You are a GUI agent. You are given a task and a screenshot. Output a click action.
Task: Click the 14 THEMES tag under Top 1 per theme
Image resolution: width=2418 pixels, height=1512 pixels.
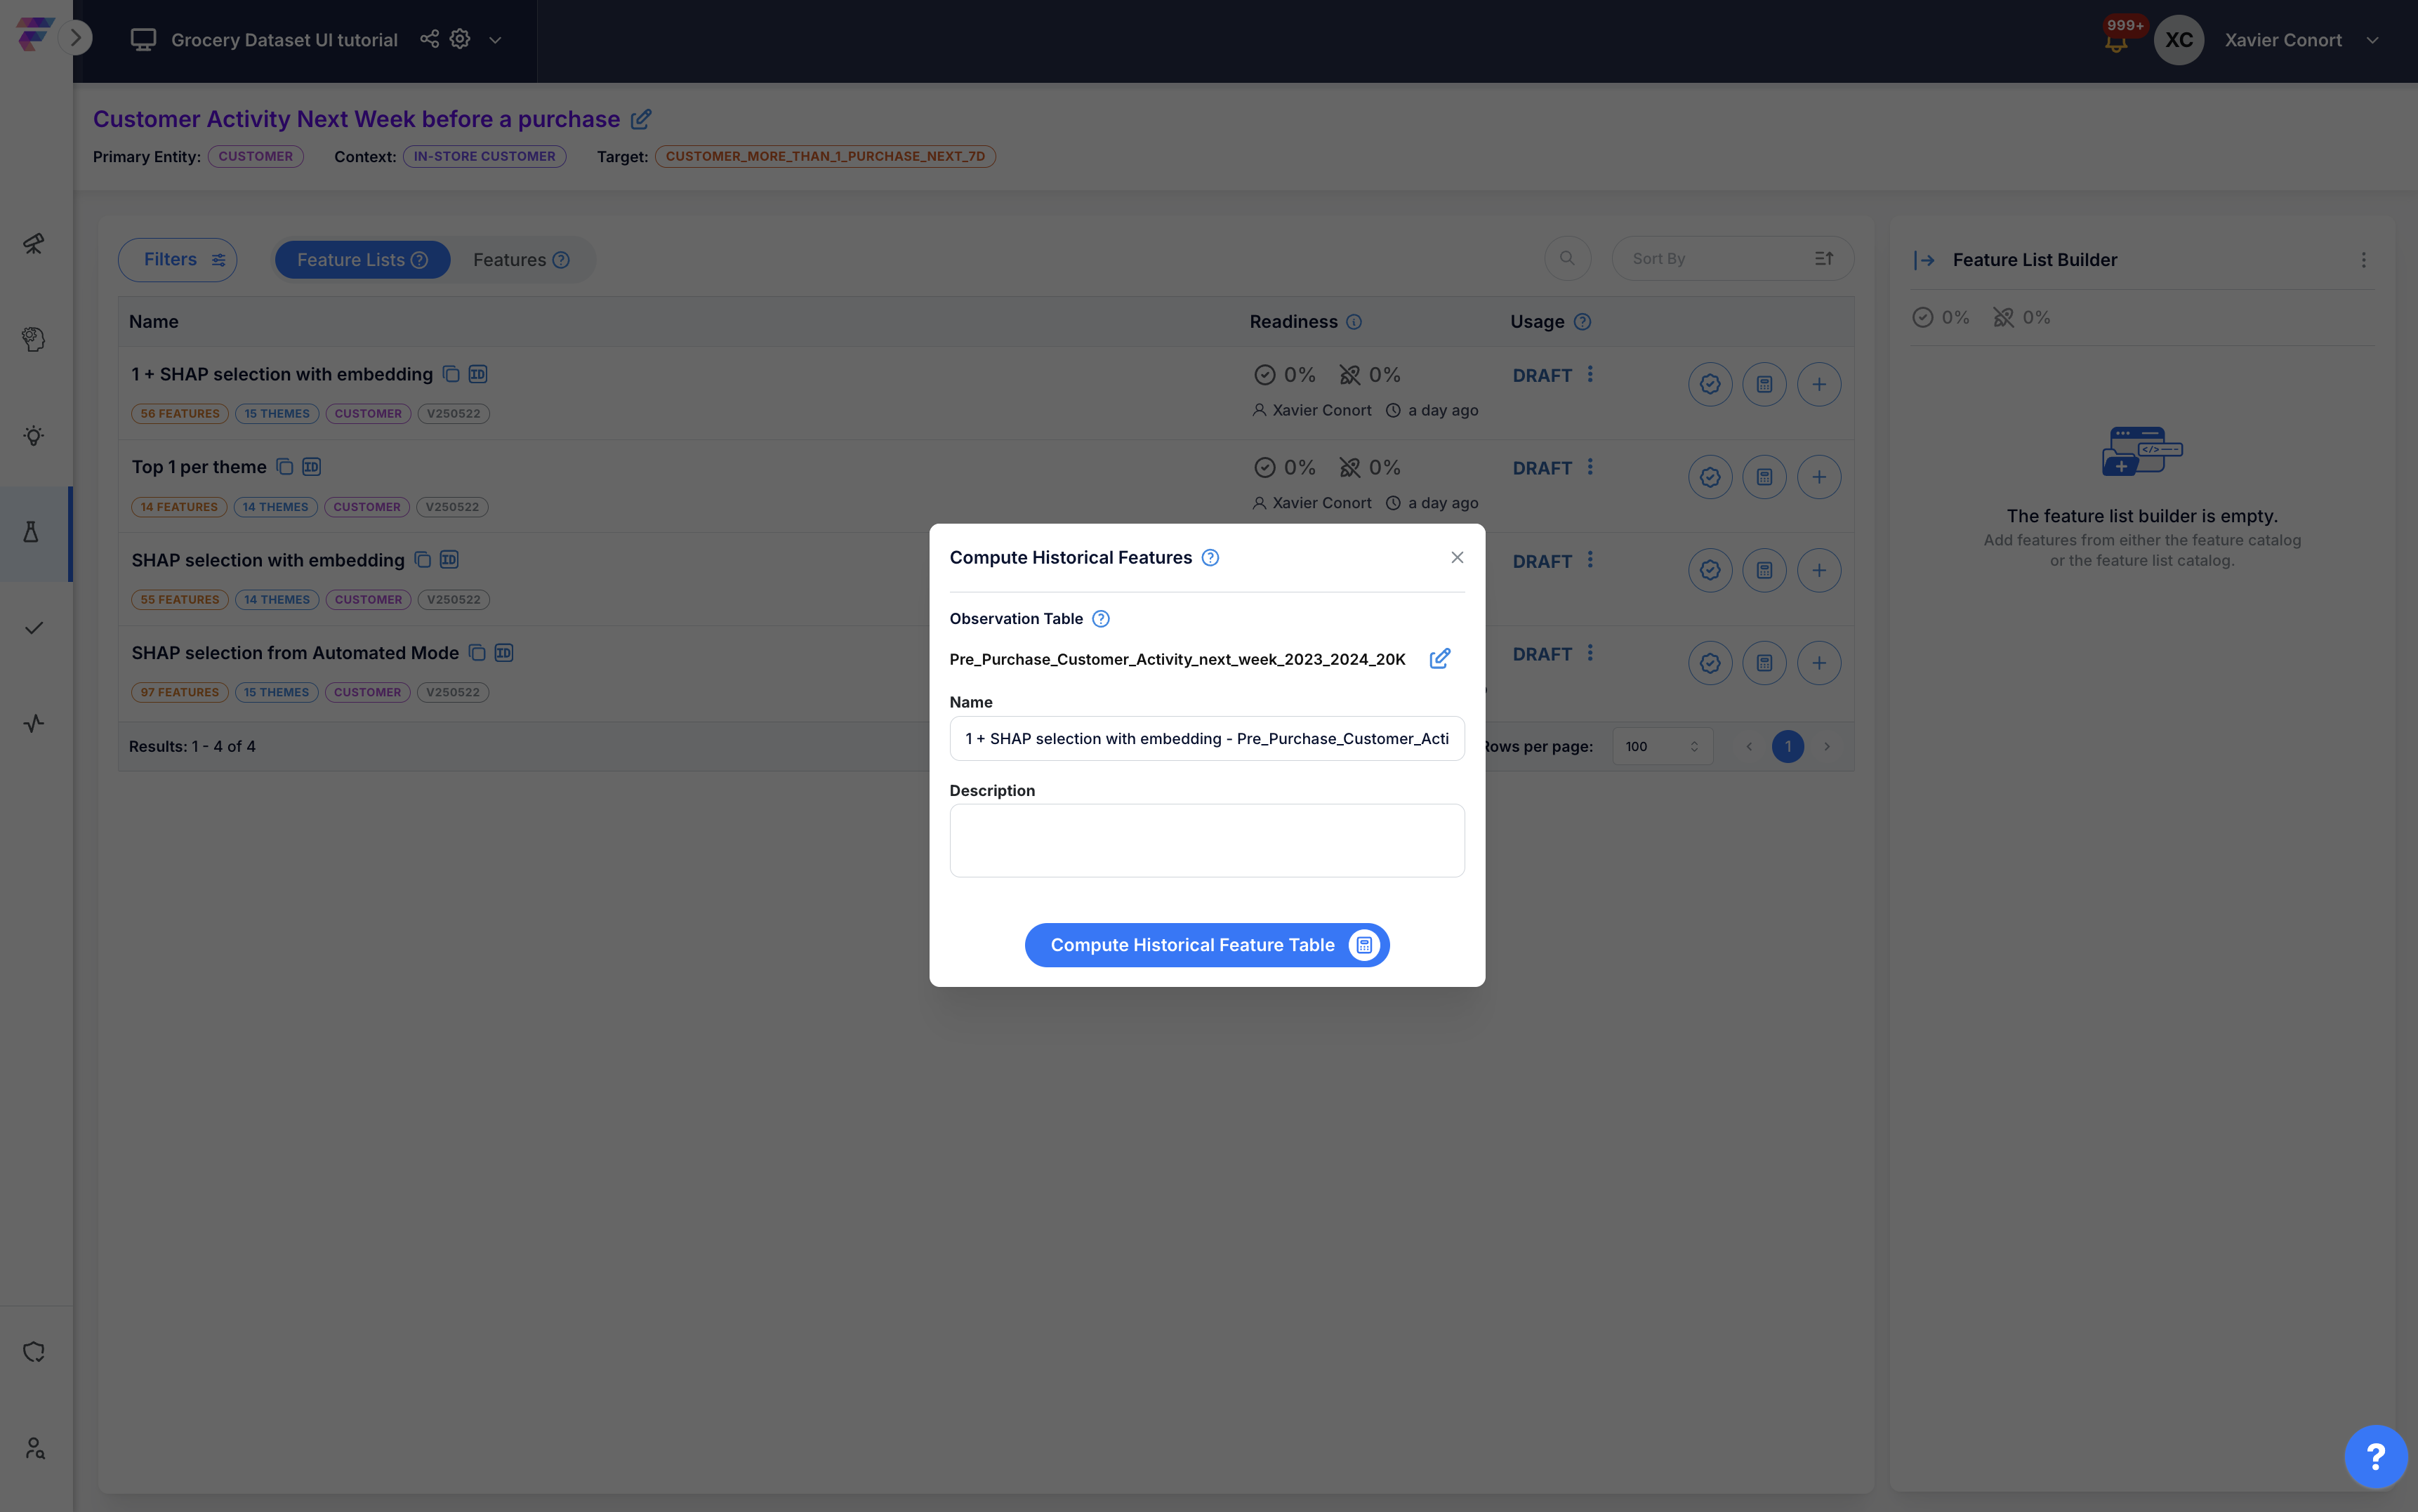point(276,507)
